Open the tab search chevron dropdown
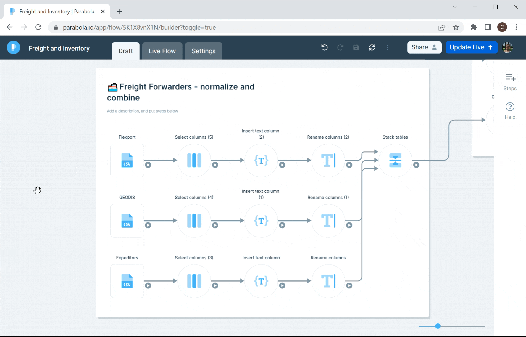 [x=455, y=7]
